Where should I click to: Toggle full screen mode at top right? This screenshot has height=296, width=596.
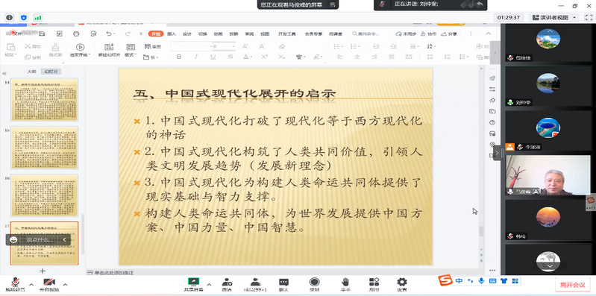click(589, 17)
